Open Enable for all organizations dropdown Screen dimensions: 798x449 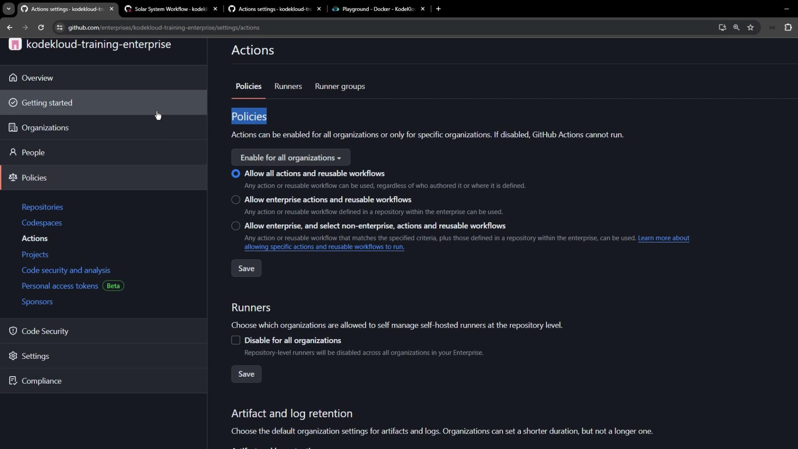click(291, 158)
